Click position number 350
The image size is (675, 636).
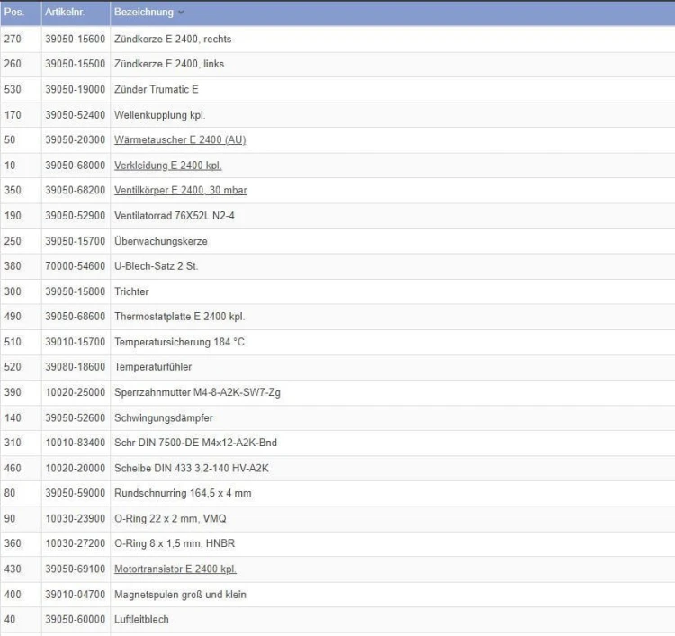click(13, 190)
